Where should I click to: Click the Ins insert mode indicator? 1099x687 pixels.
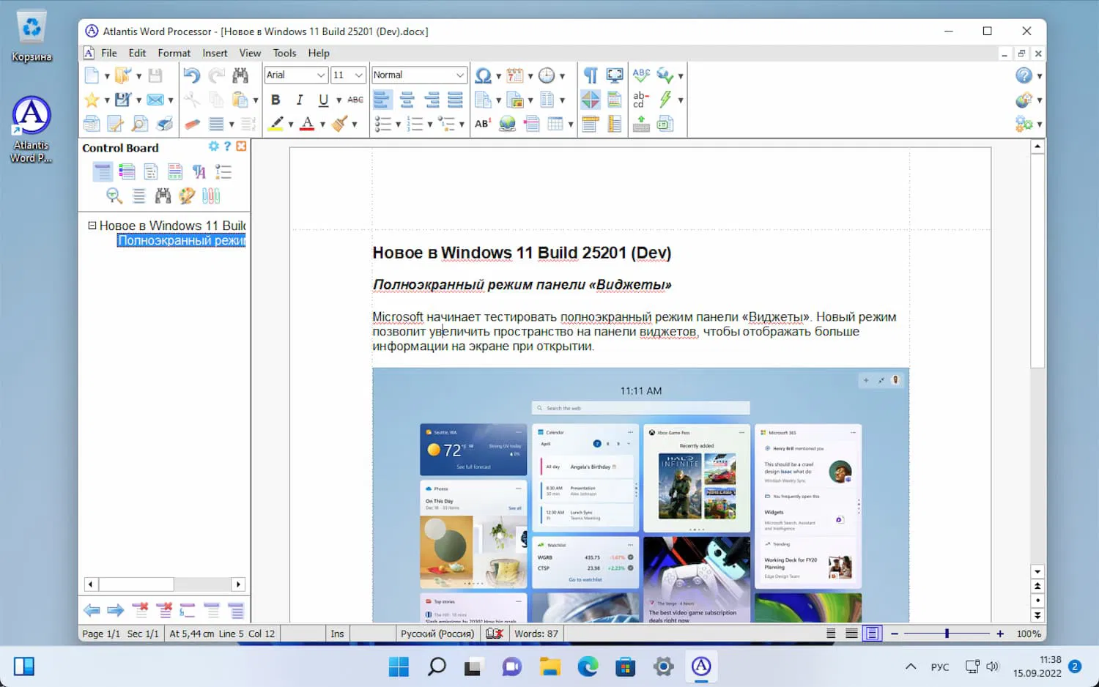click(x=337, y=634)
